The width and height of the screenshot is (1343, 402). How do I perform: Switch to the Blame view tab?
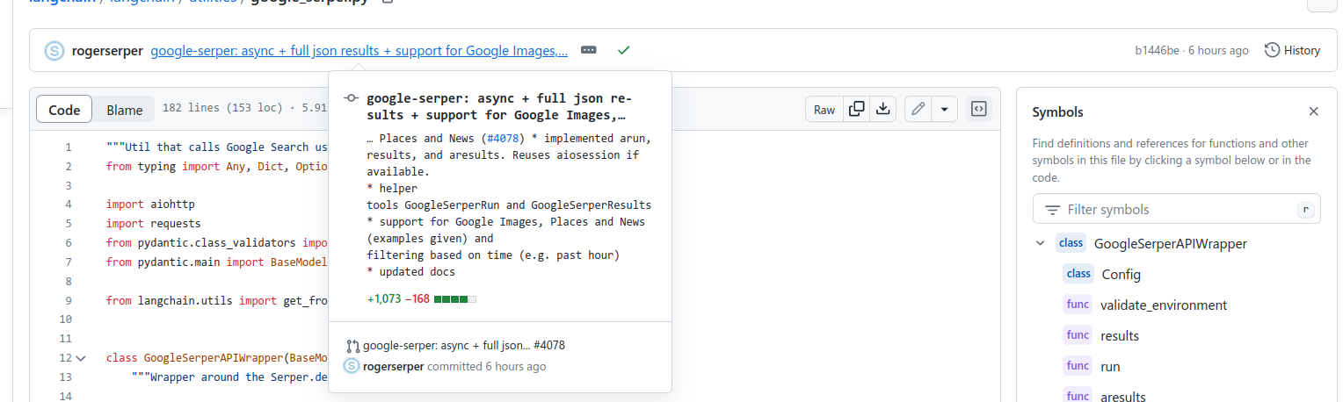[x=125, y=110]
